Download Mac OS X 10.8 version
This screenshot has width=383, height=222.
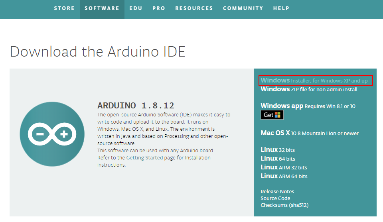(310, 133)
